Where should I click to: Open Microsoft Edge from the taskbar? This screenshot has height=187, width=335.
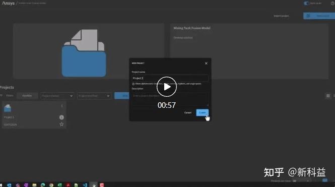[43, 185]
